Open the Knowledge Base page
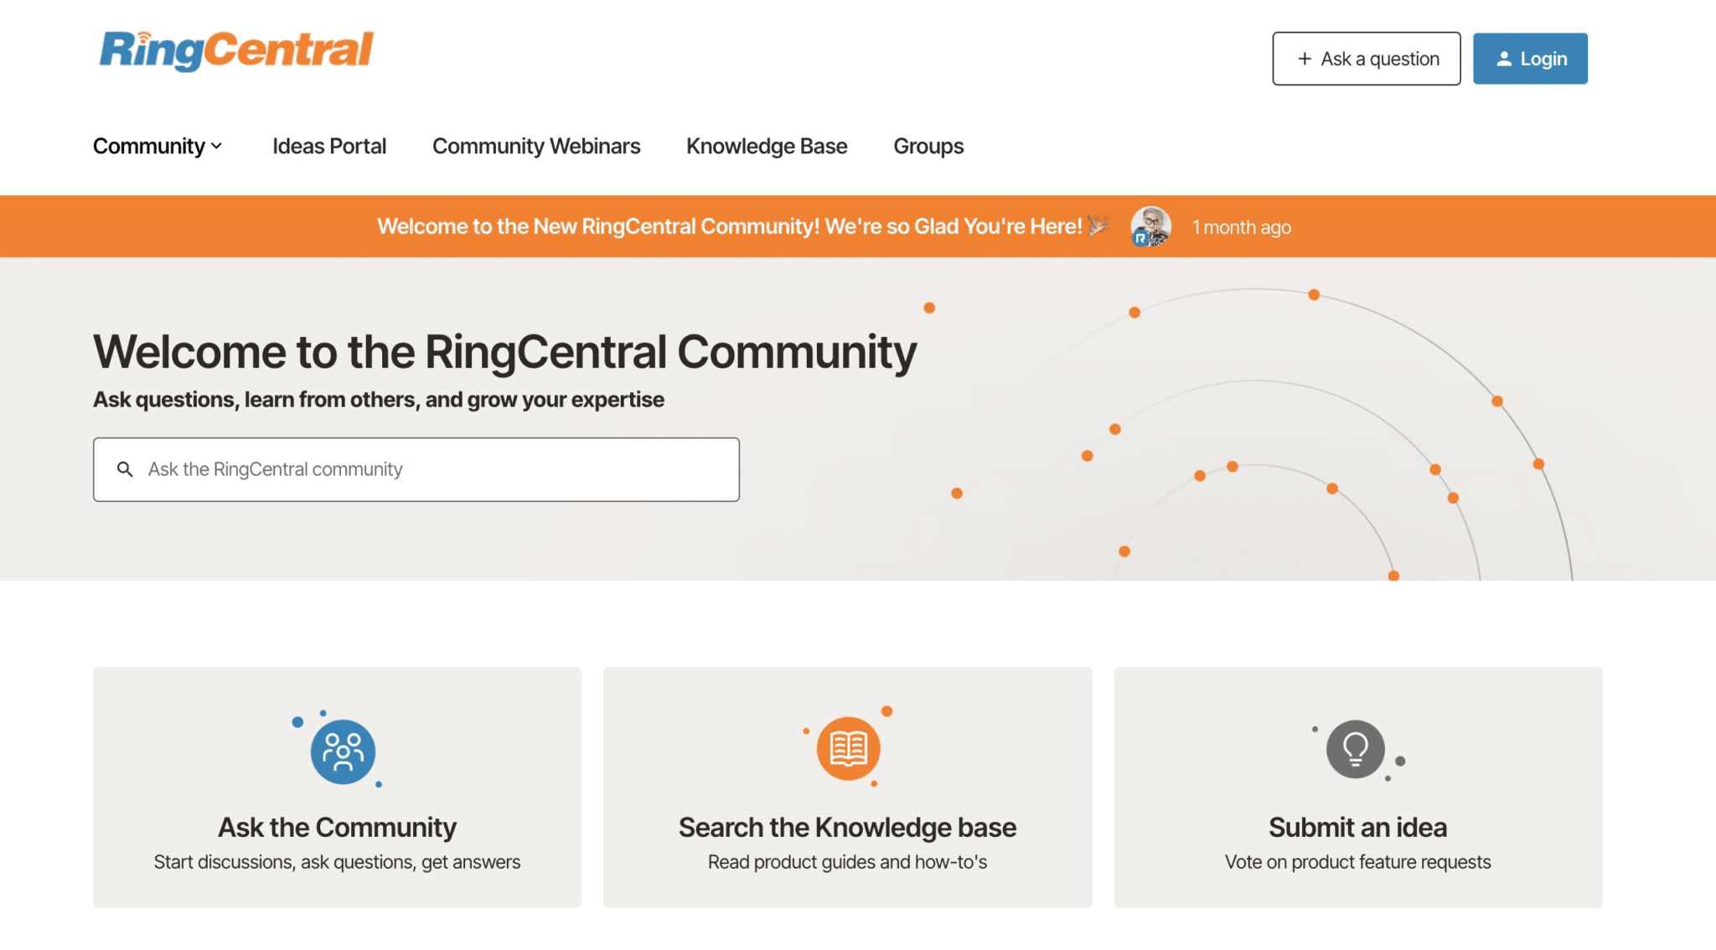This screenshot has width=1716, height=950. [767, 146]
